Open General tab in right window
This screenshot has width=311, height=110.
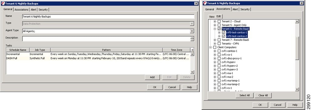tap(209, 9)
